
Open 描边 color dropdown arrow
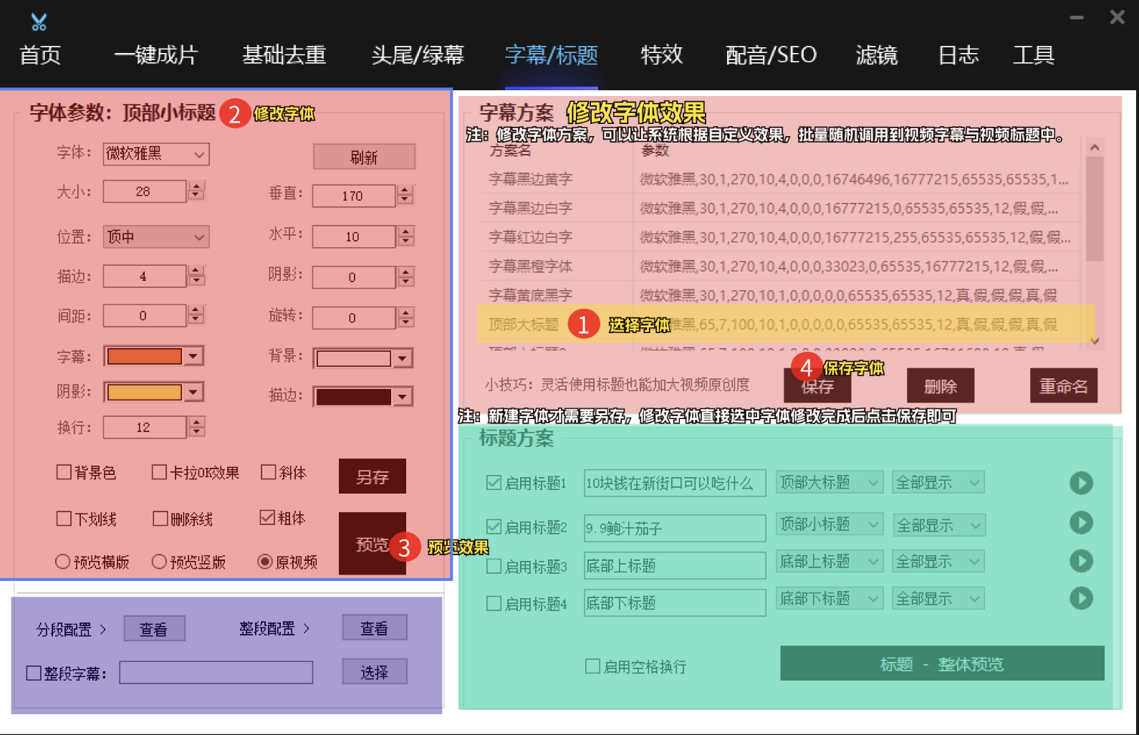403,396
